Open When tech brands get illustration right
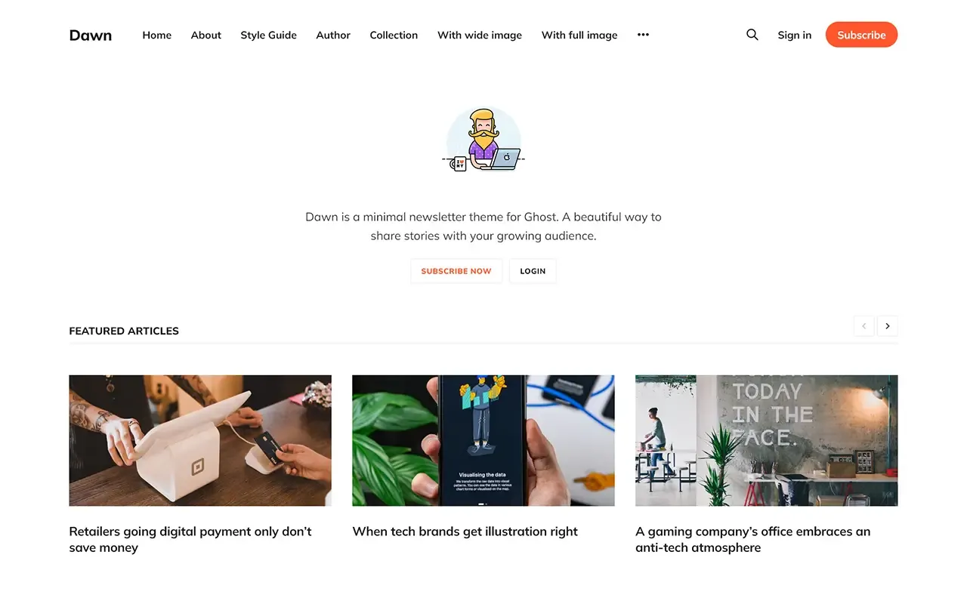 (465, 532)
